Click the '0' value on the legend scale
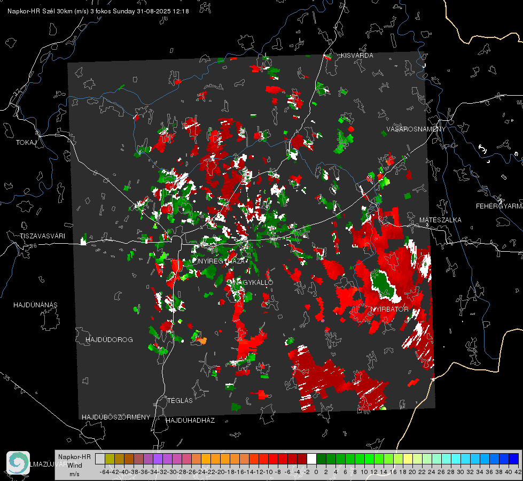Screen dimensions: 523x481 click(x=316, y=472)
